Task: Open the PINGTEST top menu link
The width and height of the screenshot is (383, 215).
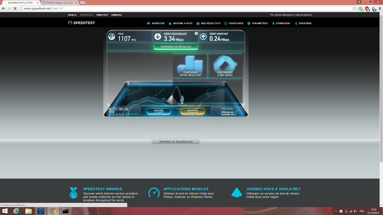Action: pyautogui.click(x=102, y=15)
